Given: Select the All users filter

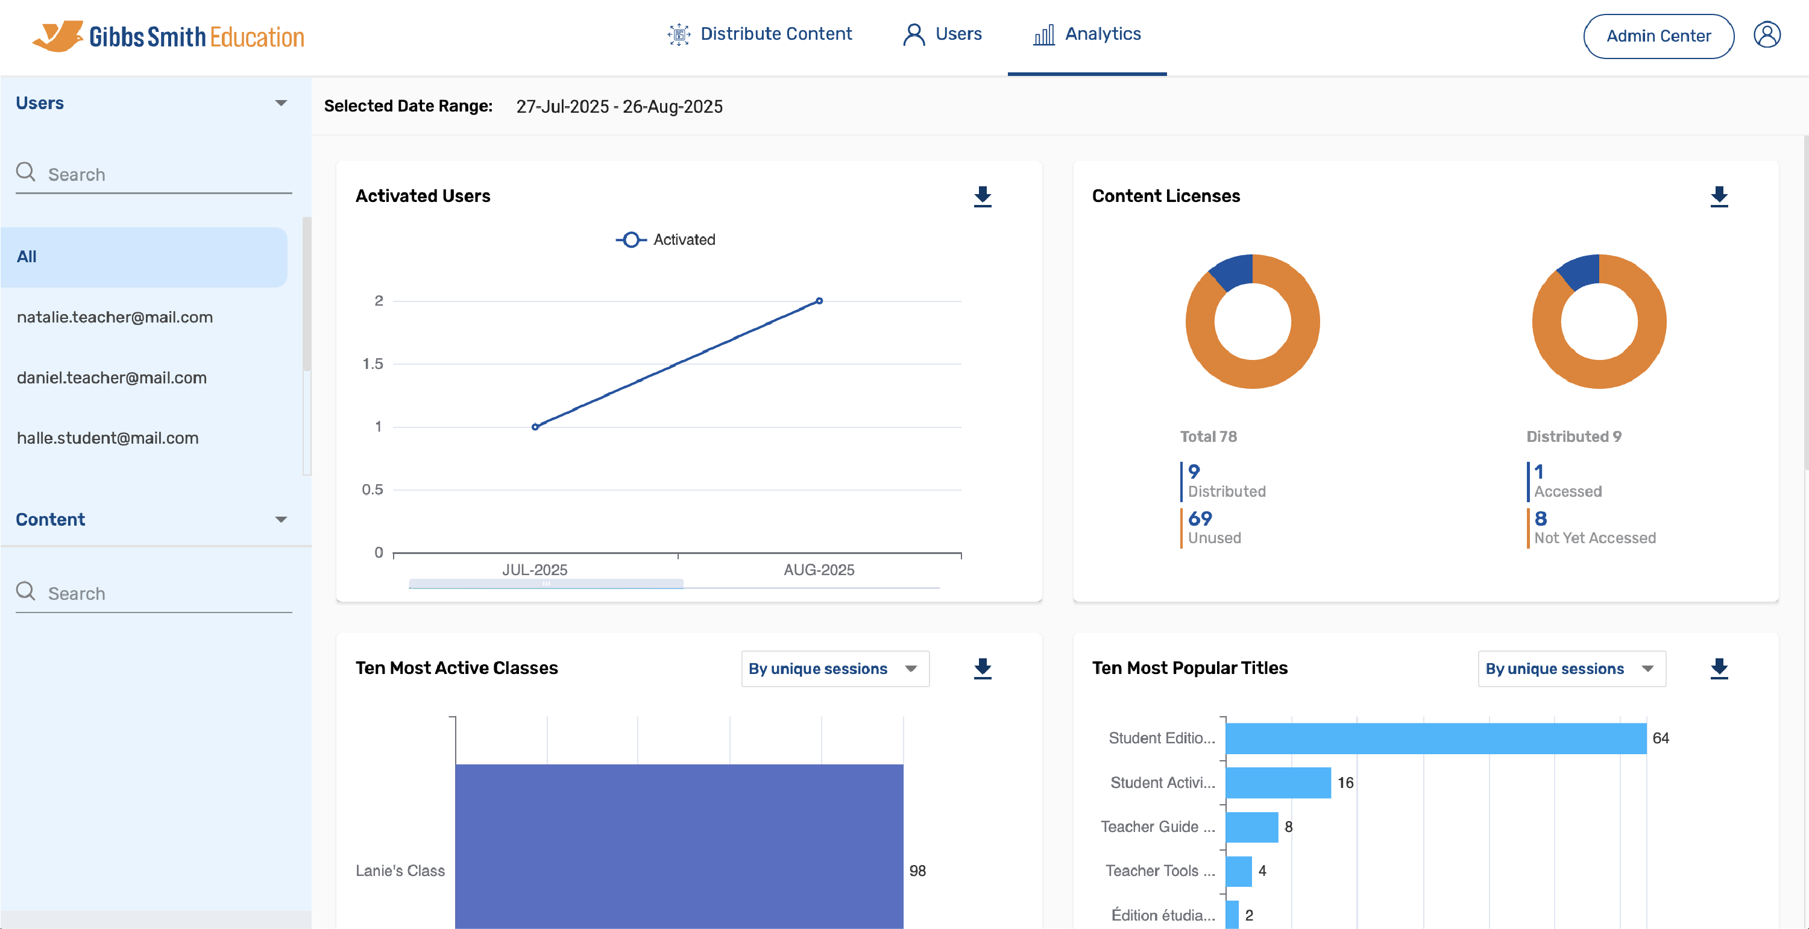Looking at the screenshot, I should coord(26,256).
